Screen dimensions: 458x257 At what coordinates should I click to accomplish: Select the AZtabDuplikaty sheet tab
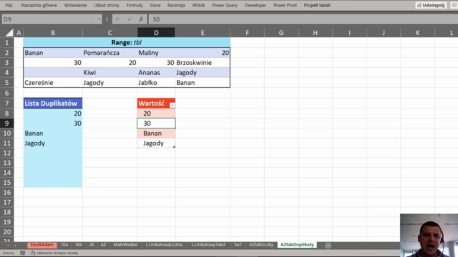[x=297, y=245]
